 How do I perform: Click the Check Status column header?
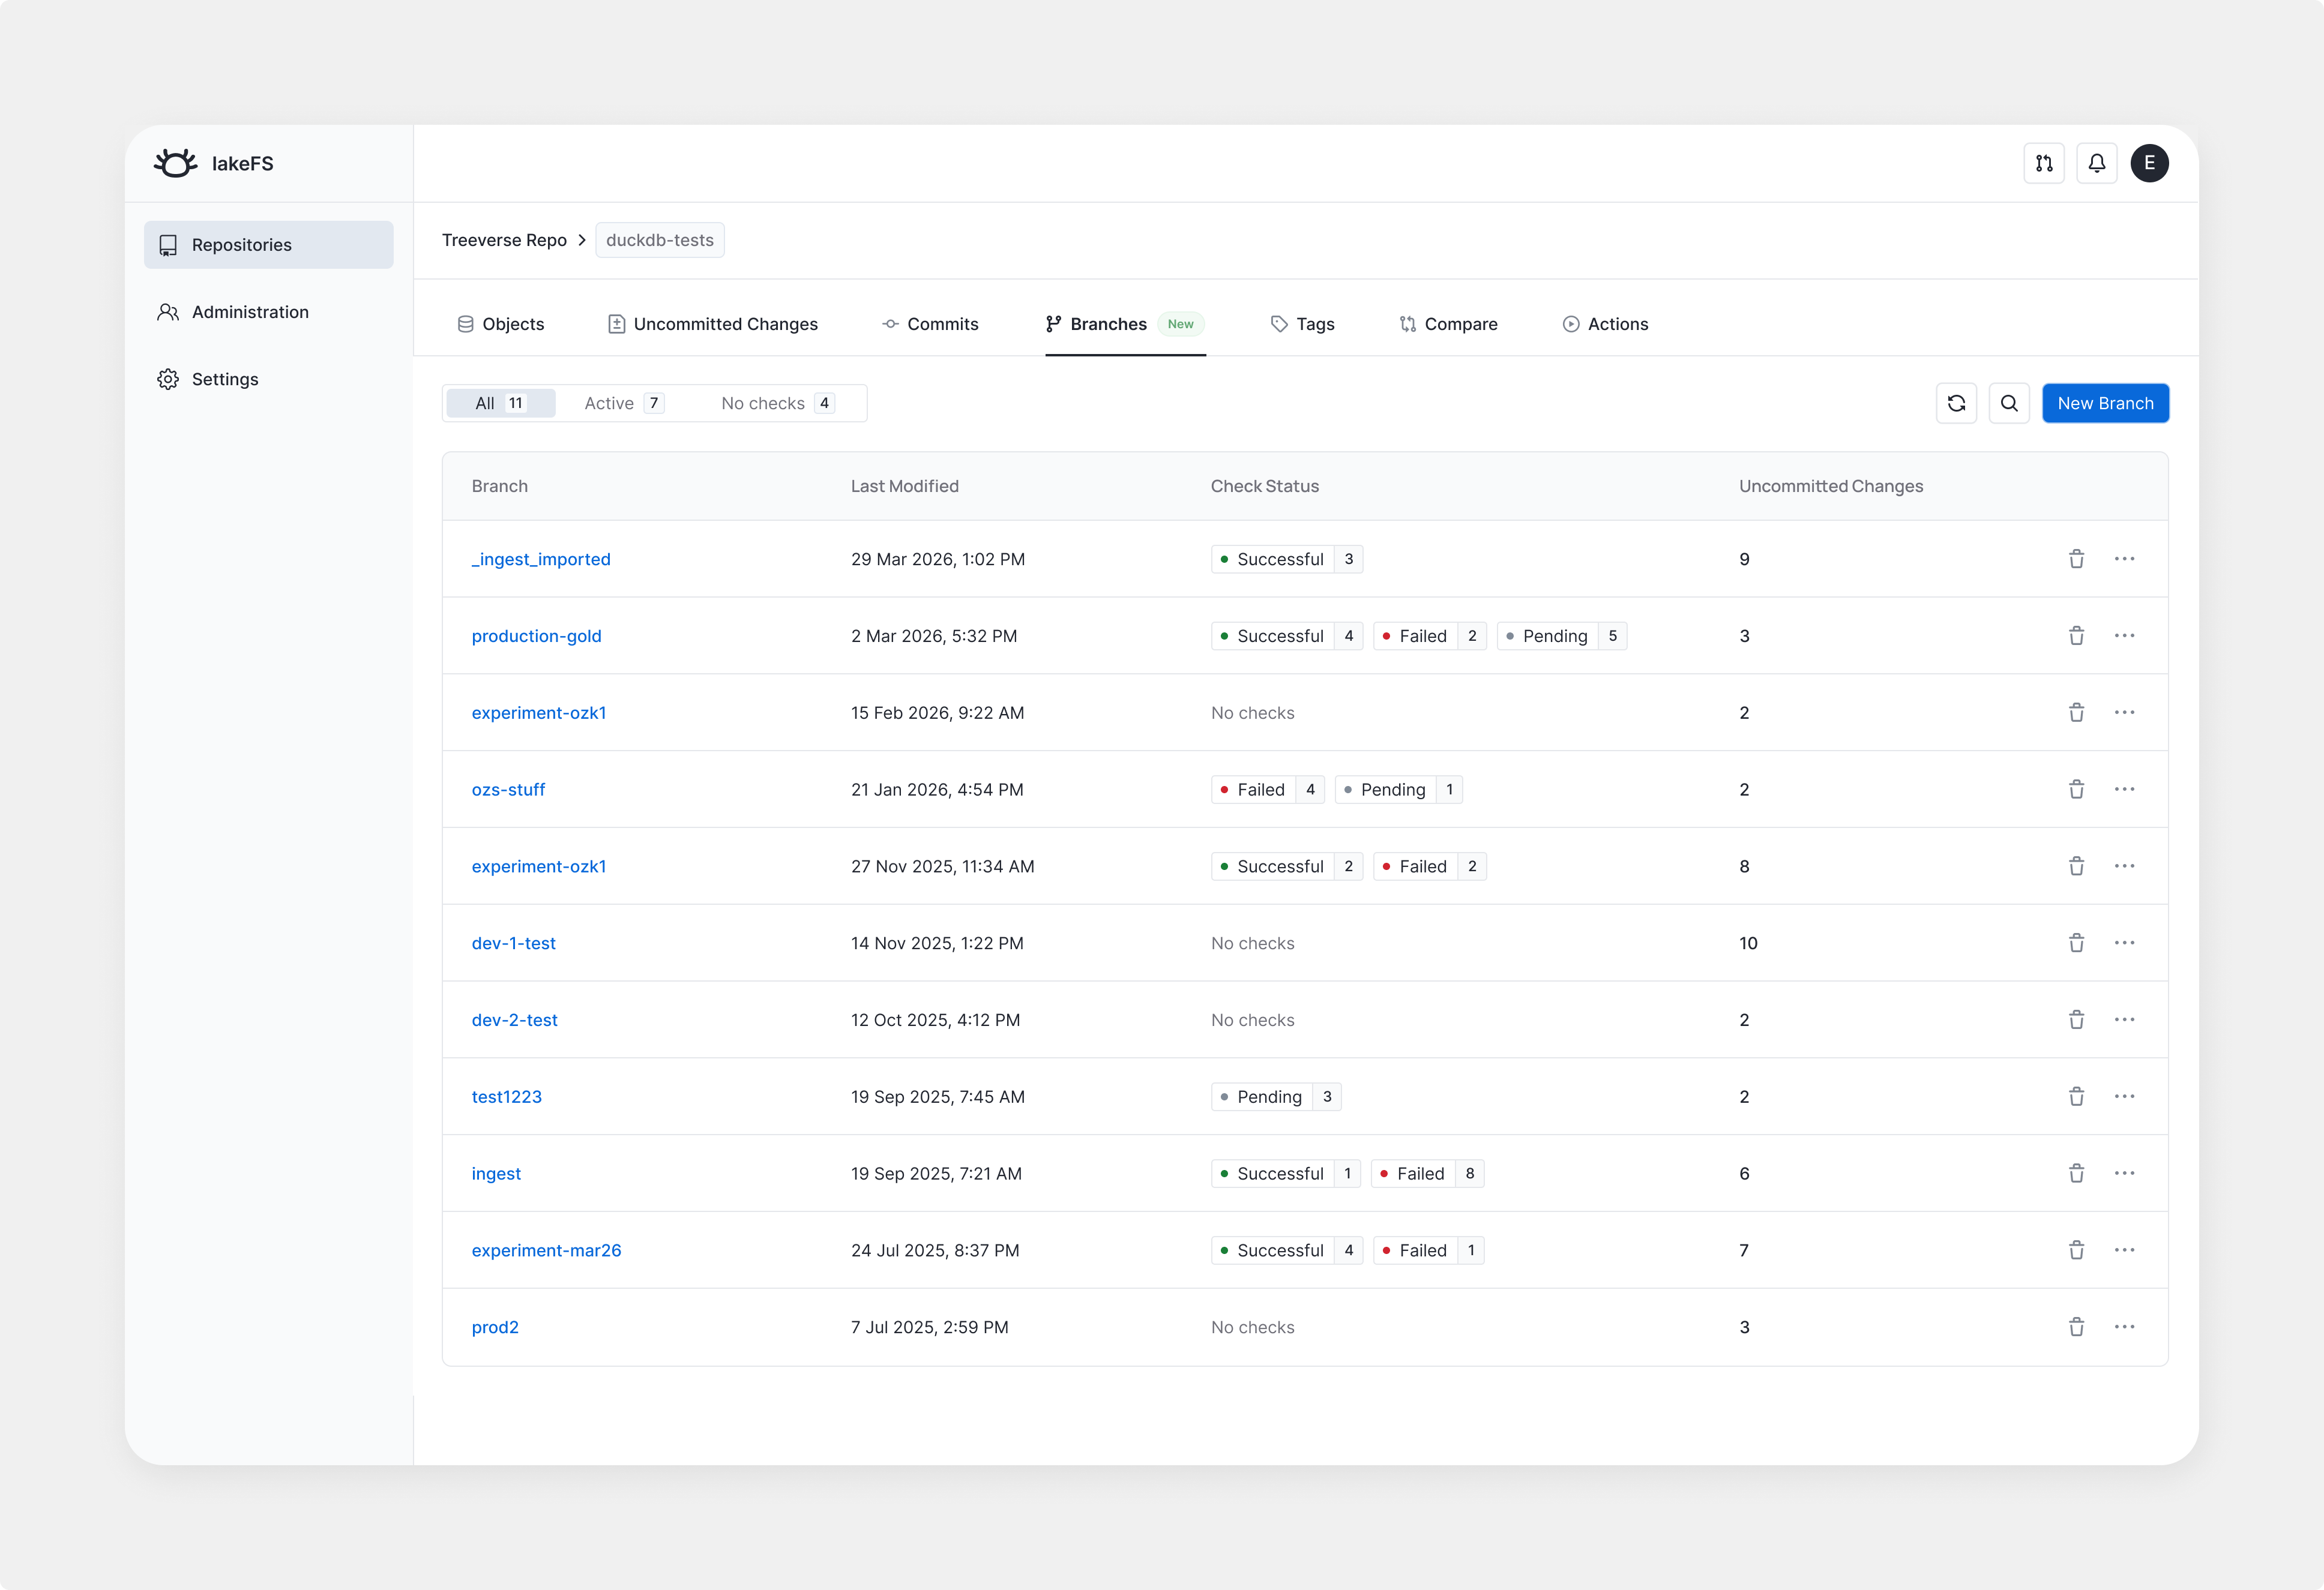[1265, 485]
